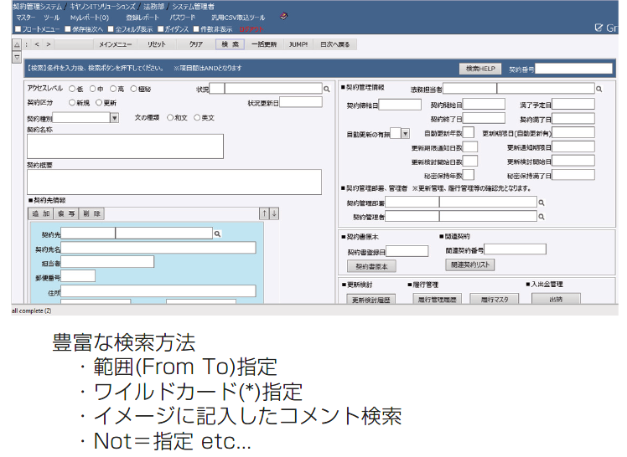Click the 目次へ戻る button
627x457 pixels.
click(x=335, y=44)
